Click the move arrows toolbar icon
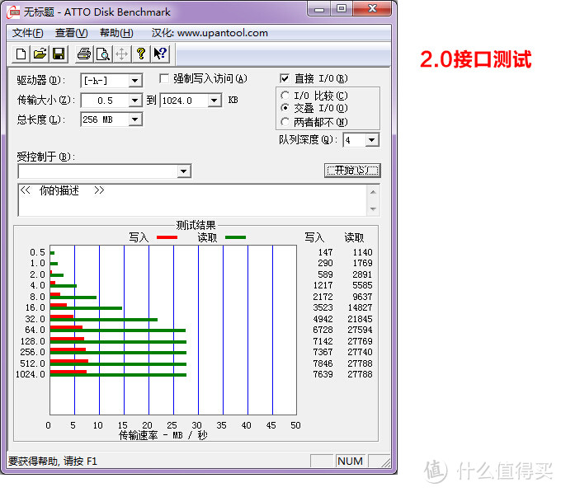Screen dimensions: 561x492 (121, 54)
